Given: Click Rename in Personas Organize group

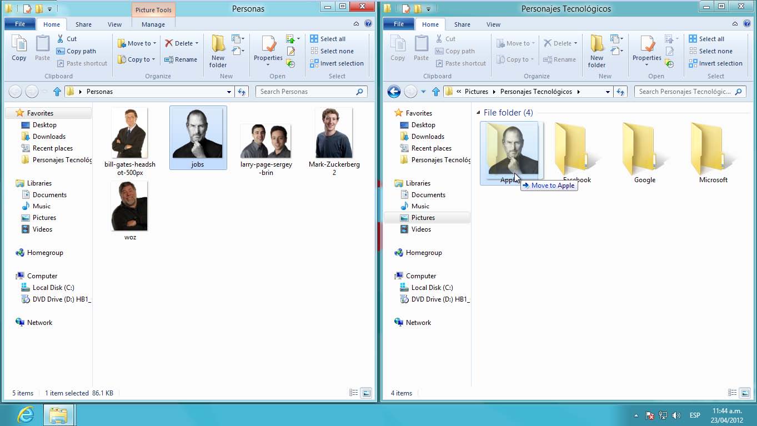Looking at the screenshot, I should pos(181,59).
